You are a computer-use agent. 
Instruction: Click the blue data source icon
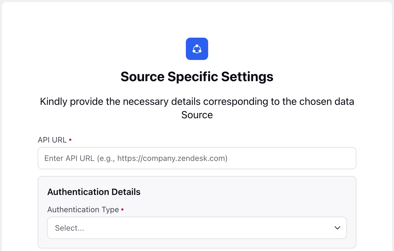[197, 49]
